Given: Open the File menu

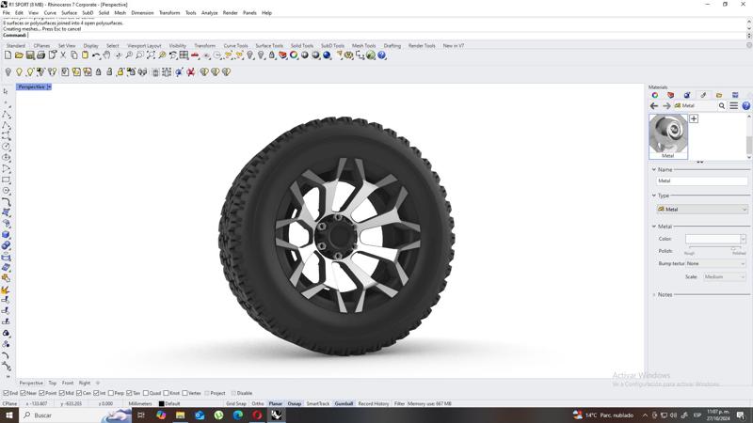Looking at the screenshot, I should coord(7,13).
